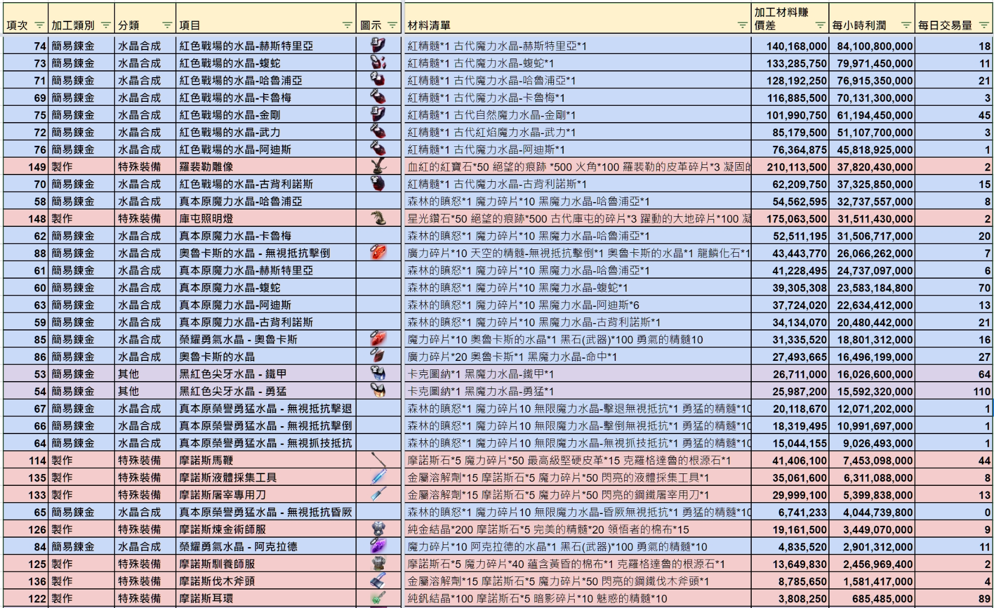Image resolution: width=994 pixels, height=608 pixels.
Task: Select the 特殊裝備 cell in 庫屯照明燈 row
Action: [x=145, y=218]
